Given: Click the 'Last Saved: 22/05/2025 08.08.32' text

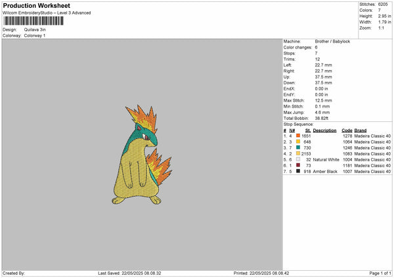Looking at the screenshot, I should [129, 273].
